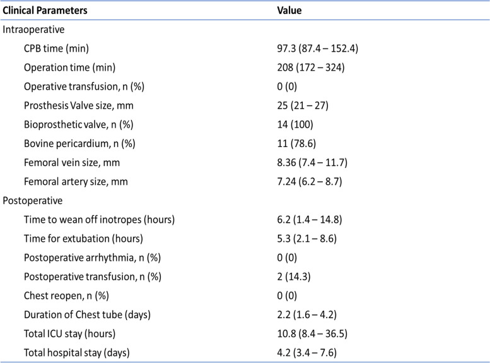Select value '208 (172 – 324)'
The image size is (490, 363).
311,68
